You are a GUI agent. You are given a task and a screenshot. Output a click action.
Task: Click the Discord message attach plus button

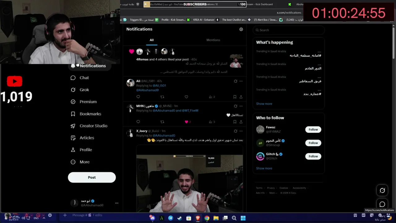65,215
